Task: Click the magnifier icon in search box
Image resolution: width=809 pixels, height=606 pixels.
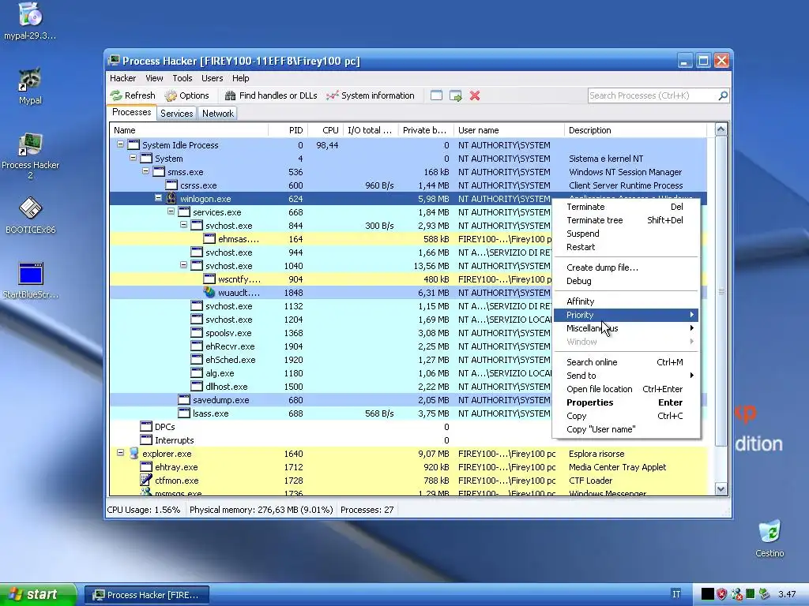Action: tap(723, 95)
